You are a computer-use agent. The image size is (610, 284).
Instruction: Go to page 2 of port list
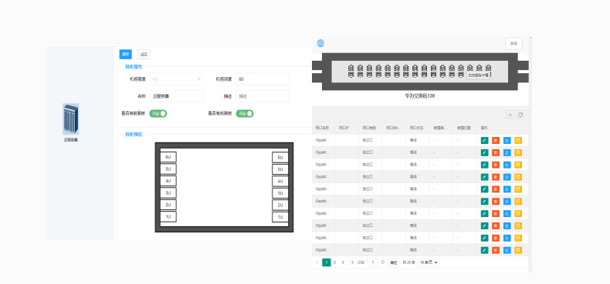point(334,262)
